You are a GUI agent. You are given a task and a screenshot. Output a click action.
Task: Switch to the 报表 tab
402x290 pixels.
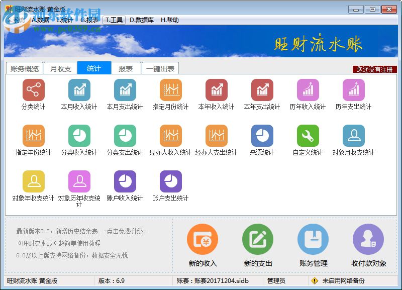point(126,68)
